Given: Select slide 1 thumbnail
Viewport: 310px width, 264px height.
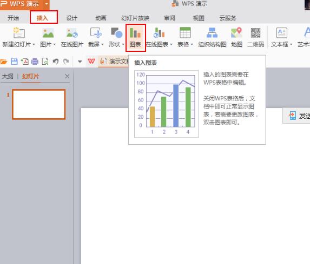Looking at the screenshot, I should tap(39, 104).
